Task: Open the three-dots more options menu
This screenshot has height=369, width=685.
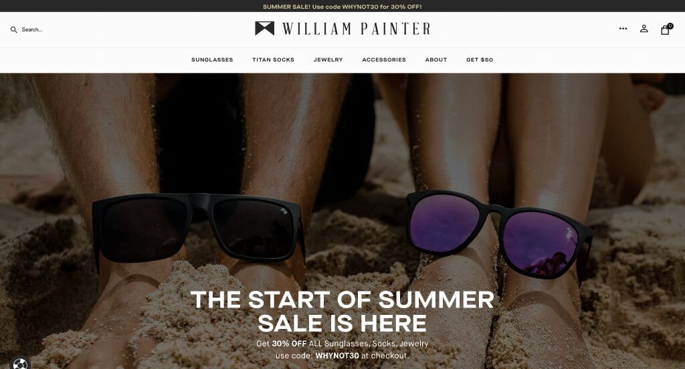Action: pos(623,29)
